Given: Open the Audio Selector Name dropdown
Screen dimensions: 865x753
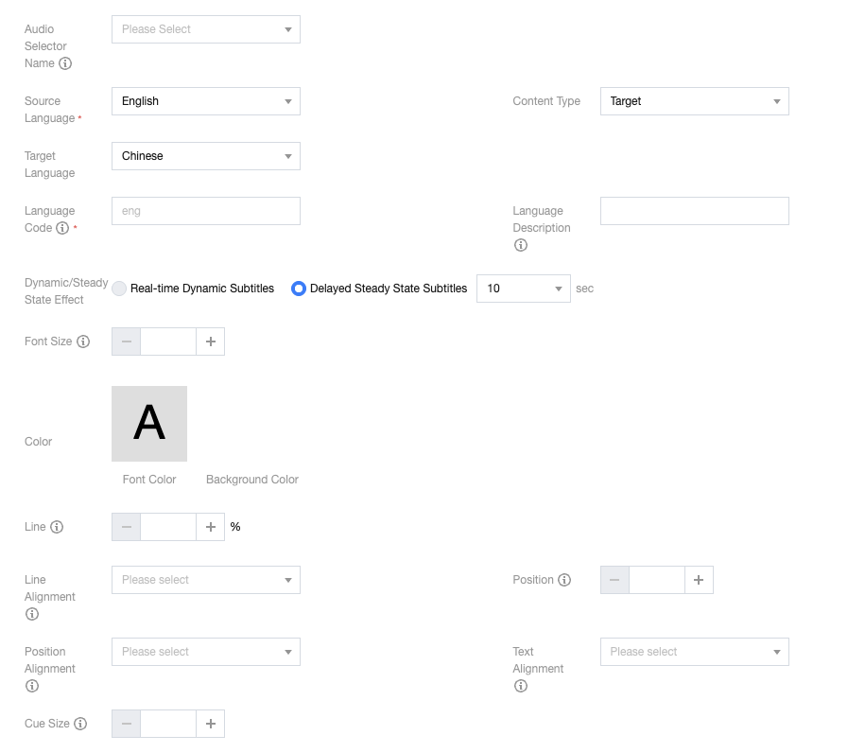Looking at the screenshot, I should coord(205,29).
